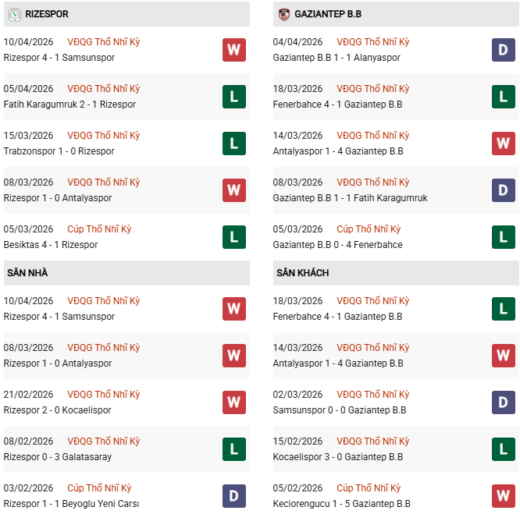This screenshot has width=520, height=514.
Task: Click L badge for Gaziantep B.B 0-4 Fenerbahce
Action: point(503,237)
